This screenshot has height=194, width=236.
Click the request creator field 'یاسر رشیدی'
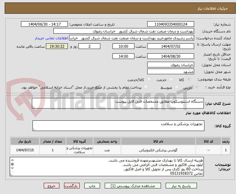coord(132,38)
